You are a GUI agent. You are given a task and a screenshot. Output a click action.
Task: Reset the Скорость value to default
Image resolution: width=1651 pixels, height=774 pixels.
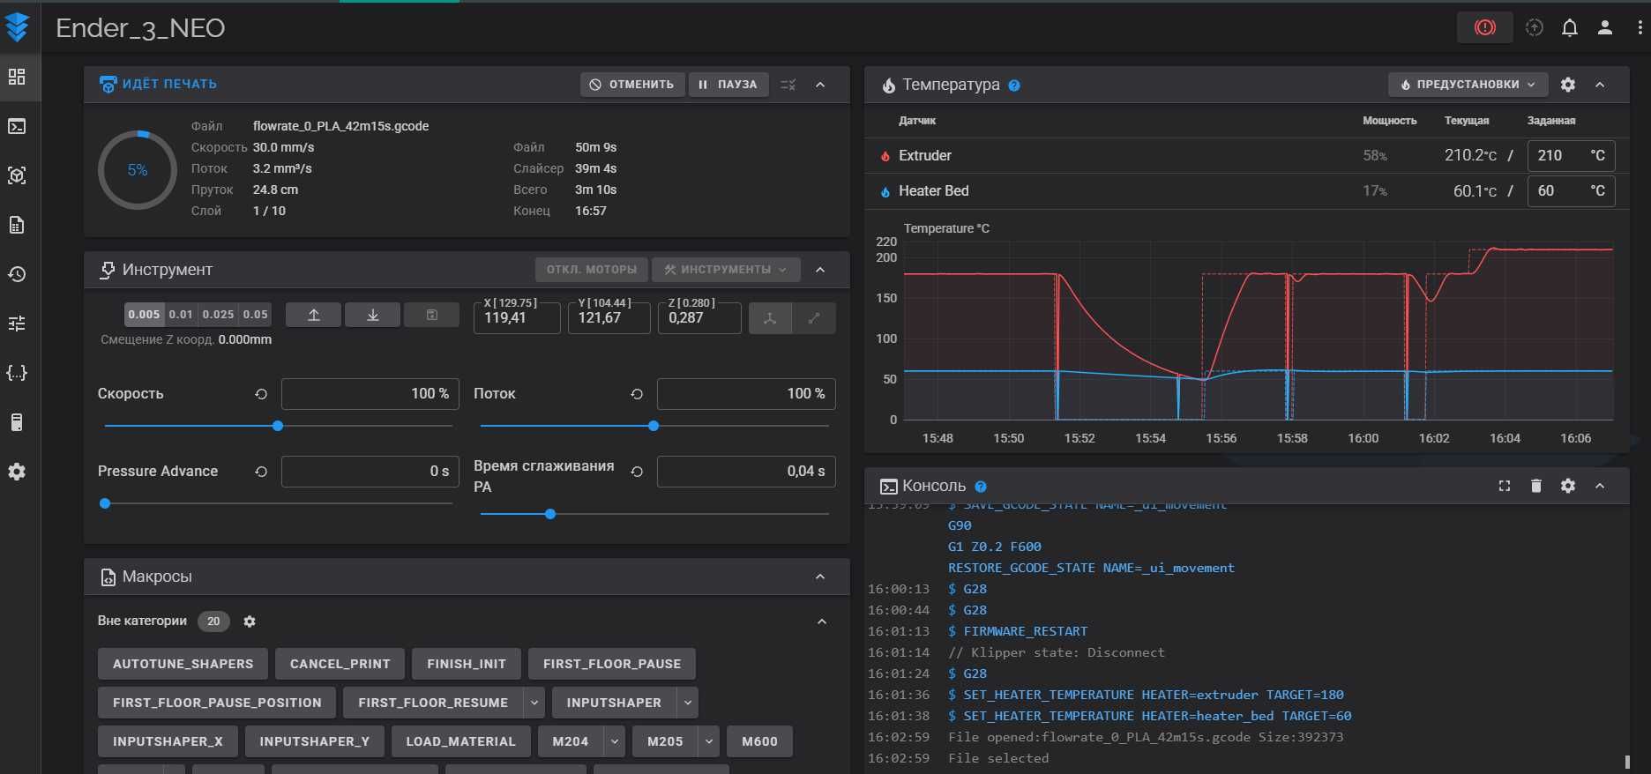[x=261, y=394]
